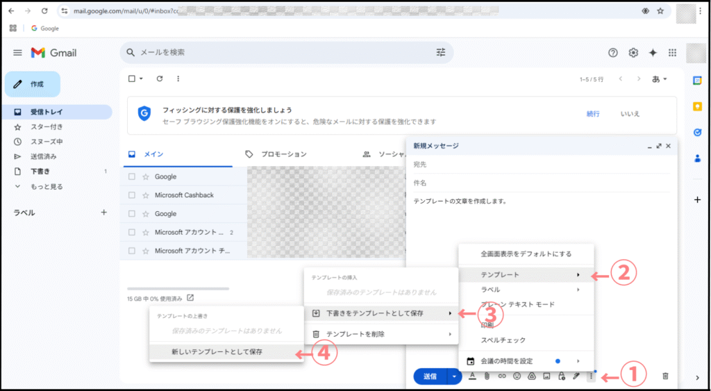This screenshot has height=391, width=711.
Task: Open Google Keep side panel
Action: point(697,106)
